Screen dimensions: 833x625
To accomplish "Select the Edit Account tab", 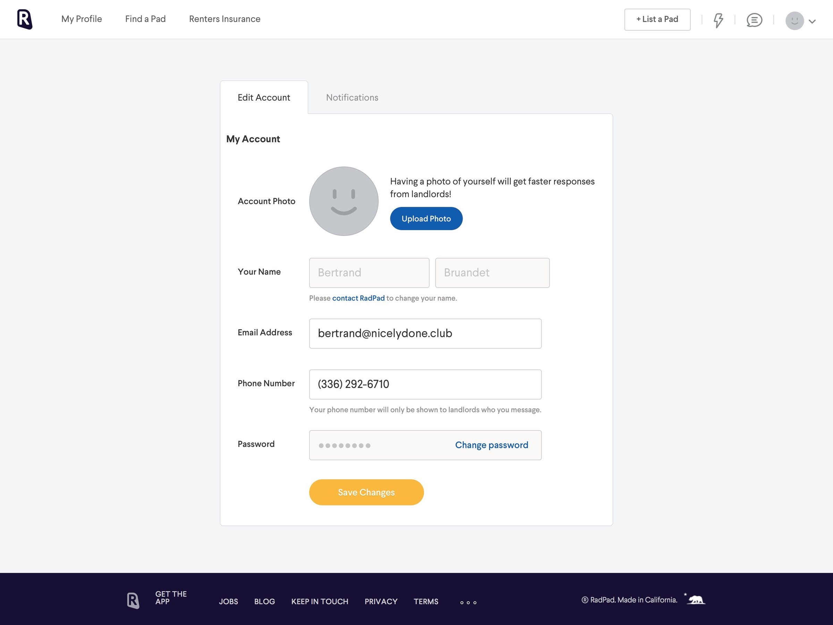I will 263,98.
